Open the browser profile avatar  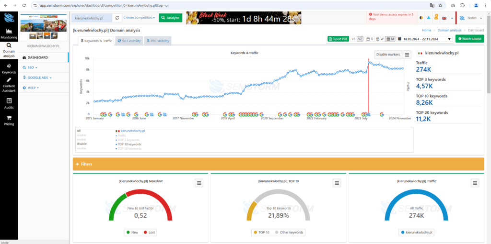tap(476, 5)
